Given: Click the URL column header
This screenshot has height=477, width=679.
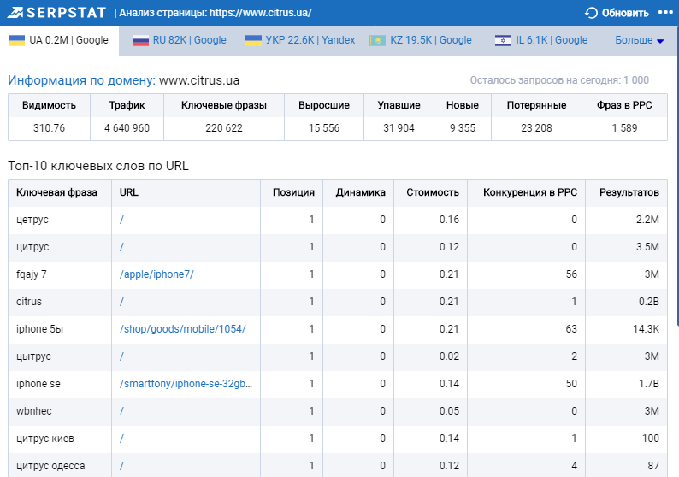Looking at the screenshot, I should [129, 192].
